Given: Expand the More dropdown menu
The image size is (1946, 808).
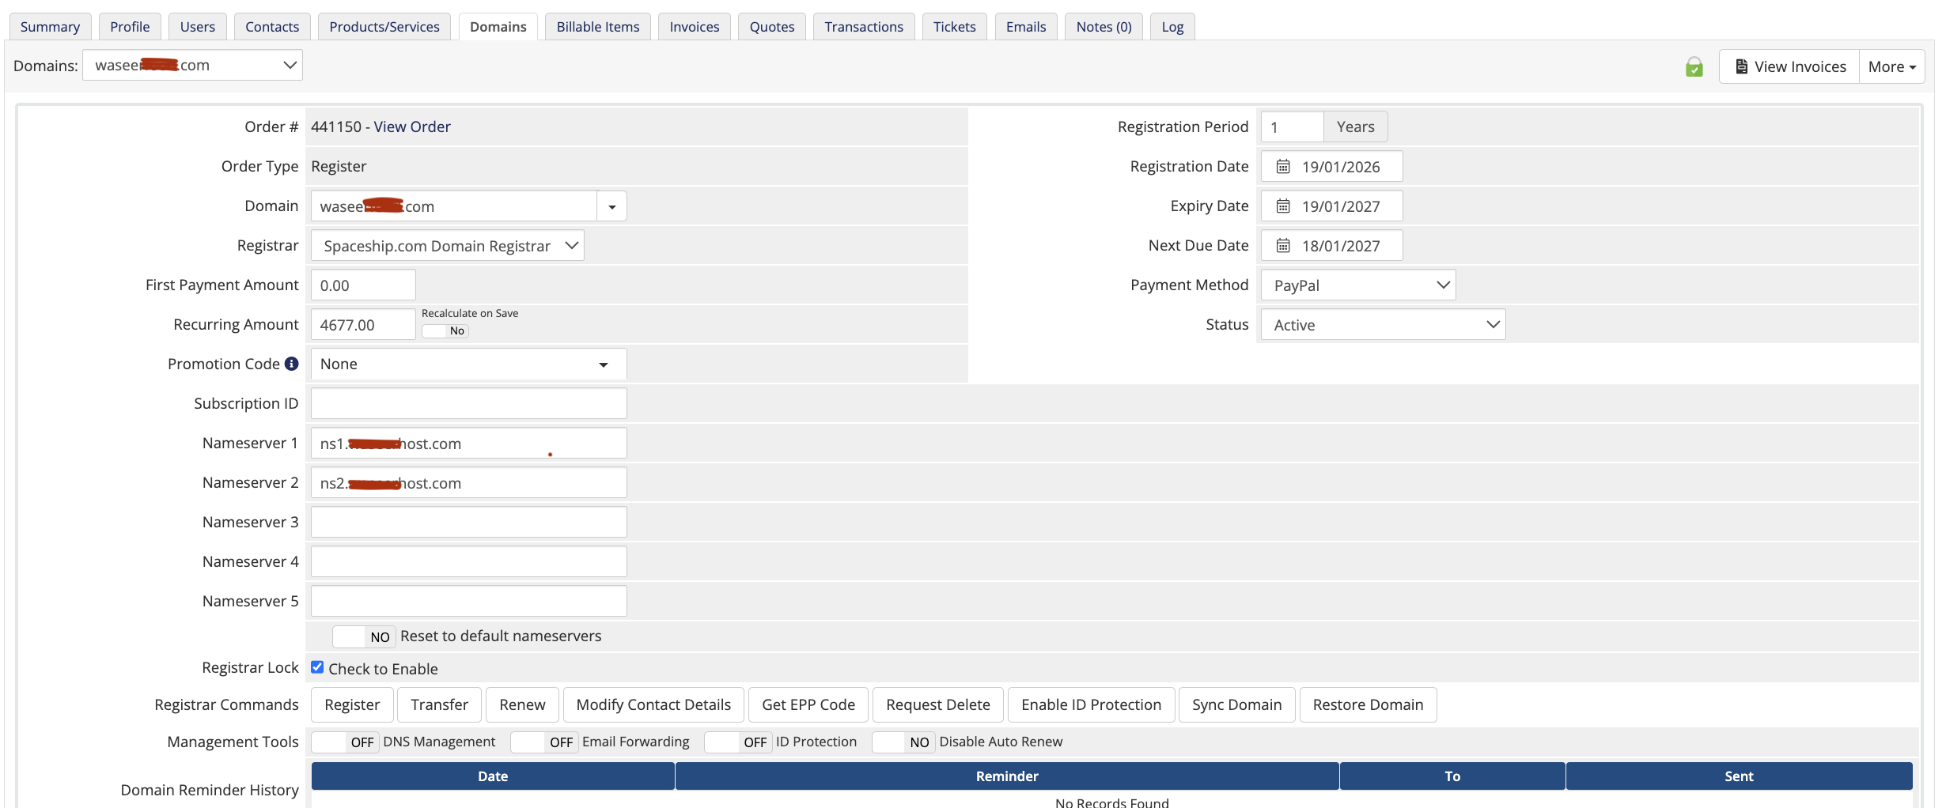Looking at the screenshot, I should click(1891, 67).
